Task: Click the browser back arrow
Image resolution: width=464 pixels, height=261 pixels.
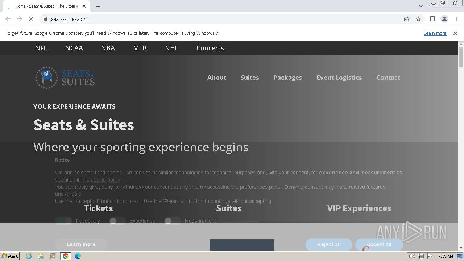Action: (8, 19)
